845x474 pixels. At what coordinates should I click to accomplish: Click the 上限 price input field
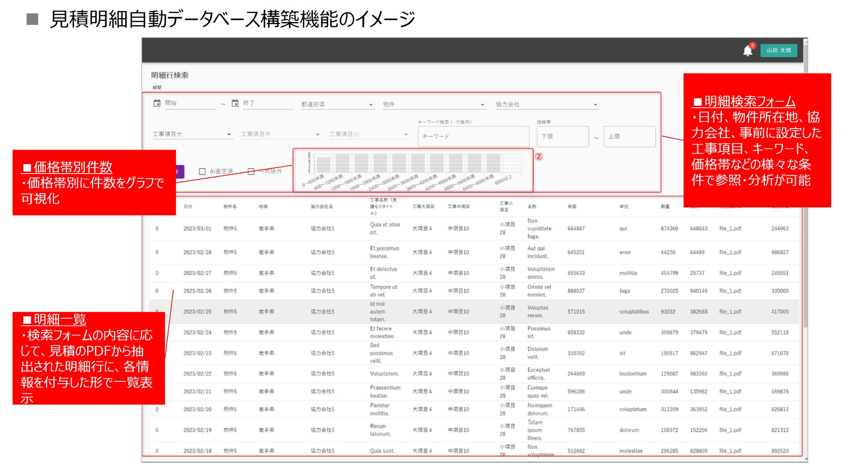[x=629, y=136]
